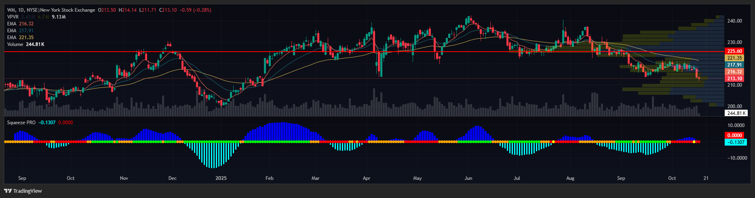Click the Jun label on time axis
The image size is (755, 198).
468,178
